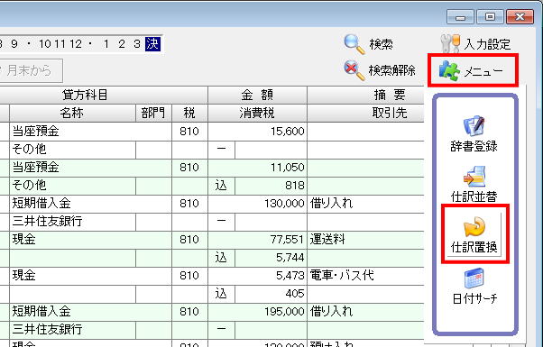Click the 月末から button
The height and width of the screenshot is (347, 543).
32,70
